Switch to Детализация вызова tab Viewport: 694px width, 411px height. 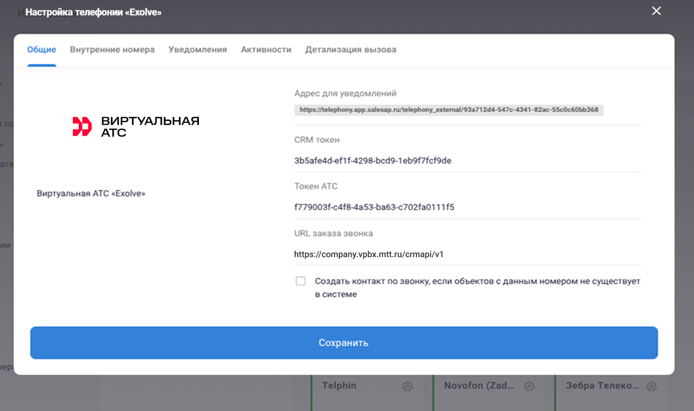[x=350, y=50]
